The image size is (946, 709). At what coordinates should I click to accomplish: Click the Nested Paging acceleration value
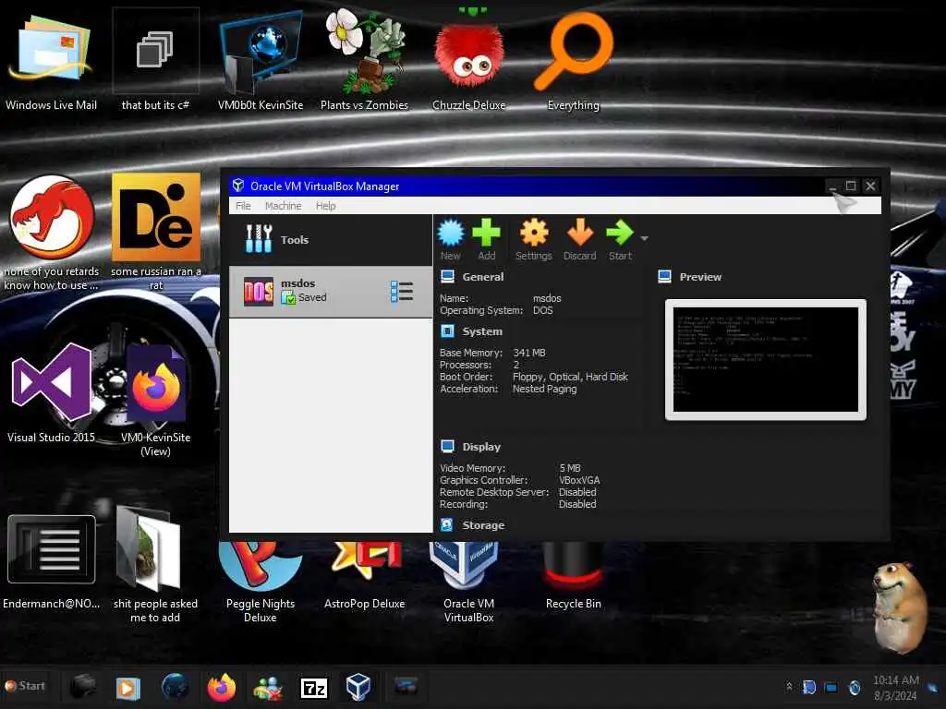[x=544, y=389]
